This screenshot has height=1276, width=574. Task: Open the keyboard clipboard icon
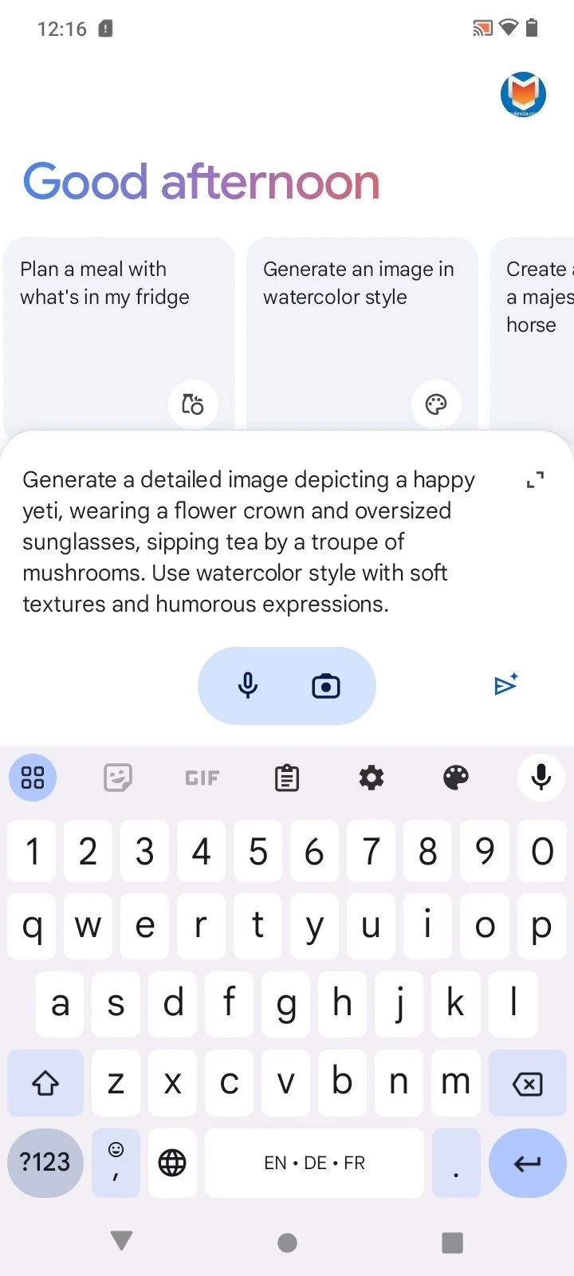click(x=287, y=778)
